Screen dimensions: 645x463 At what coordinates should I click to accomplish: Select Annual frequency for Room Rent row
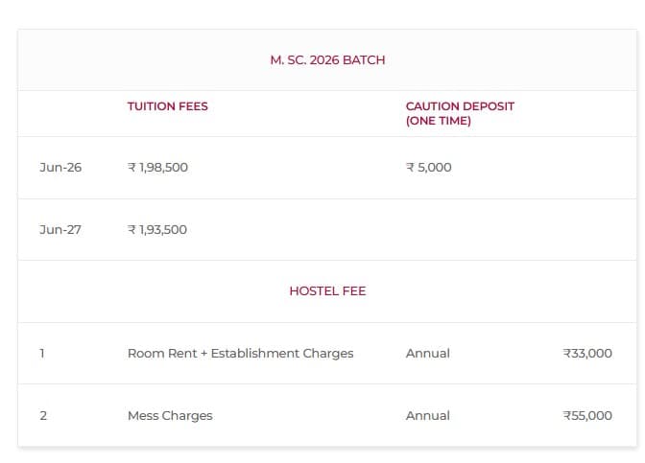click(427, 353)
